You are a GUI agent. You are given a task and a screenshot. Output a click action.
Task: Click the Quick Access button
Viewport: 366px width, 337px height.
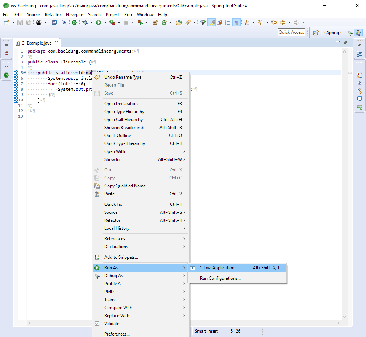pyautogui.click(x=291, y=32)
